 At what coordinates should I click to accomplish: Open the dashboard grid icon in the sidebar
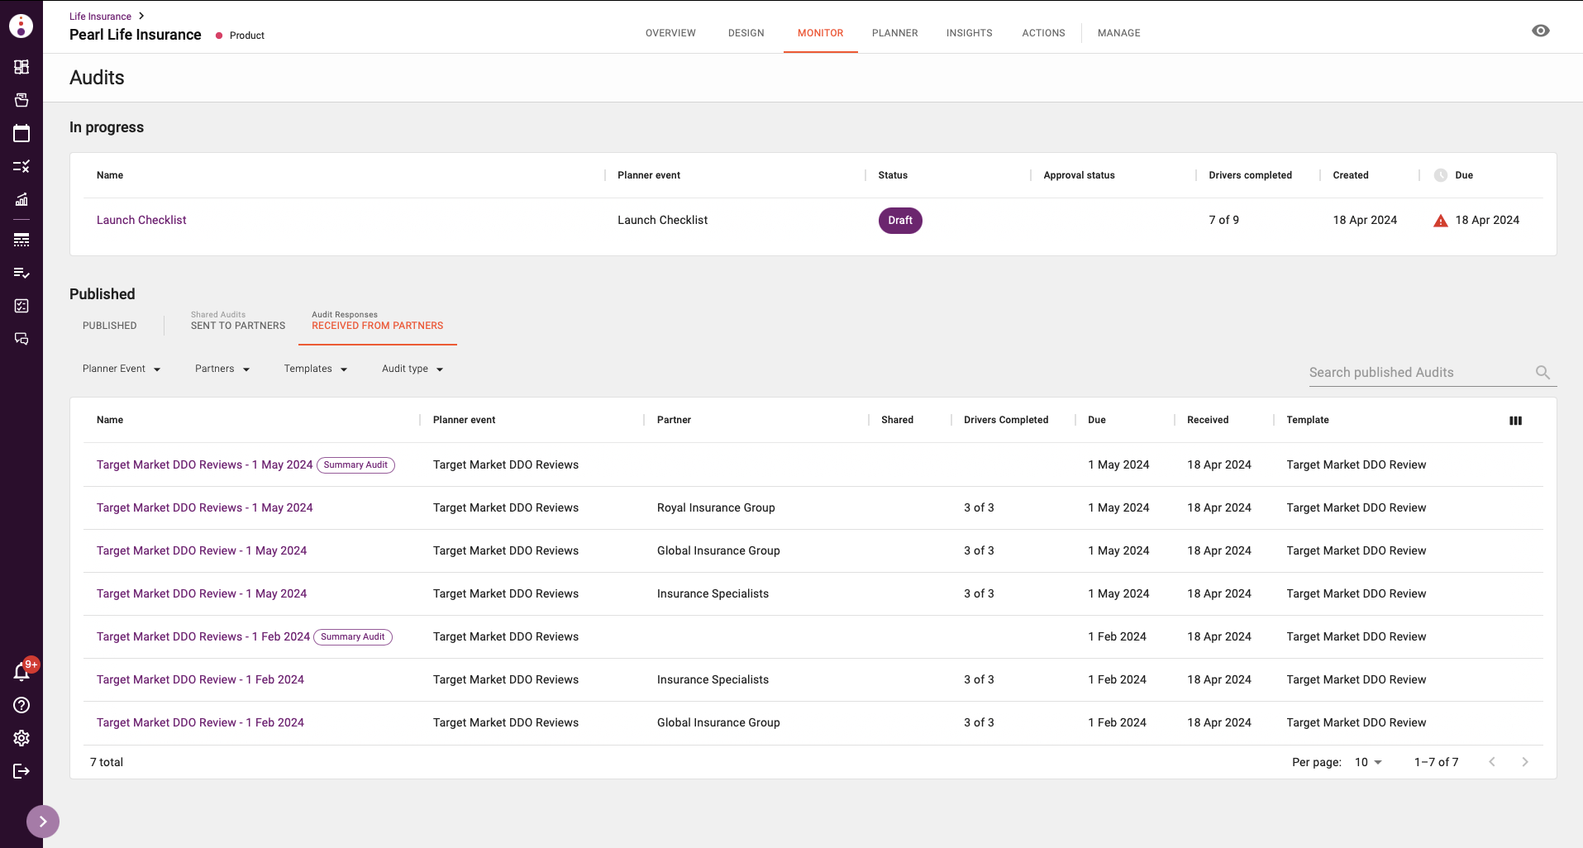point(21,67)
